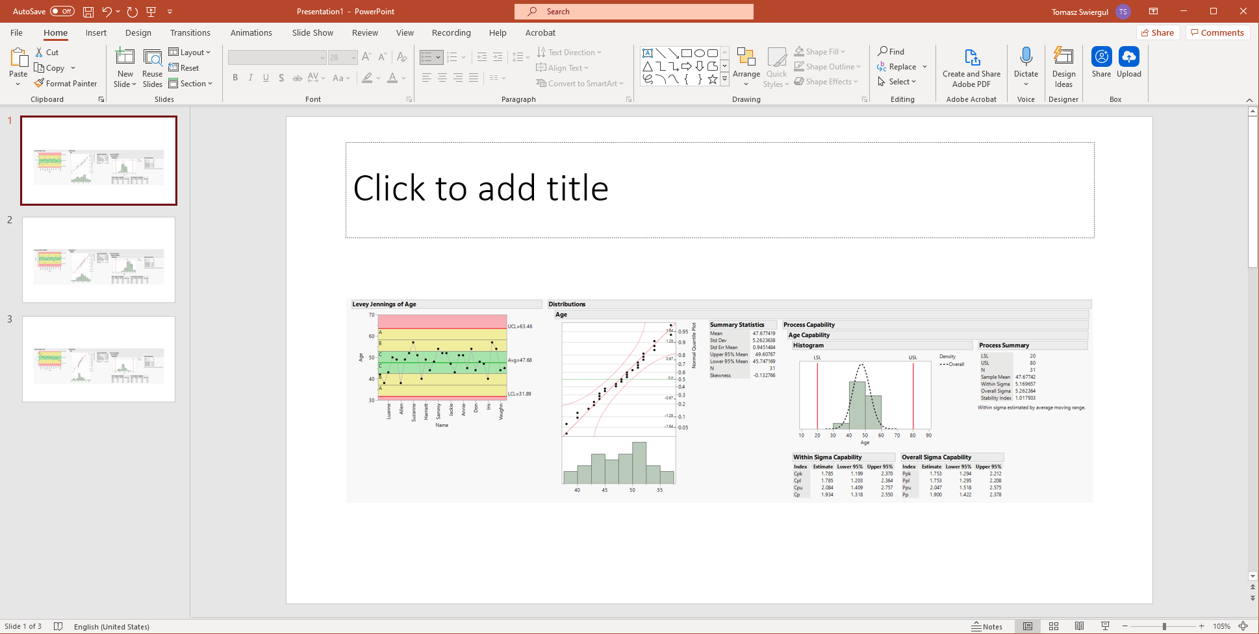Click Create and Share Adobe PDF
Image resolution: width=1259 pixels, height=634 pixels.
971,67
